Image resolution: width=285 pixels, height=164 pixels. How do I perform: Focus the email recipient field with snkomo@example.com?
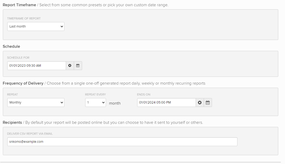coord(122,142)
